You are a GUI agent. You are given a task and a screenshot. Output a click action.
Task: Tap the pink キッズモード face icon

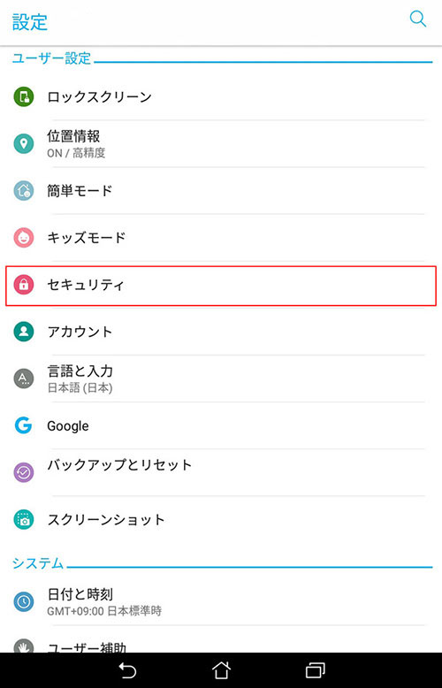pyautogui.click(x=24, y=237)
